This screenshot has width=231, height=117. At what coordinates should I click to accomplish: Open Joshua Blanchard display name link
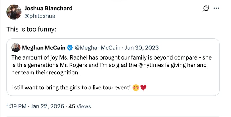pyautogui.click(x=49, y=8)
